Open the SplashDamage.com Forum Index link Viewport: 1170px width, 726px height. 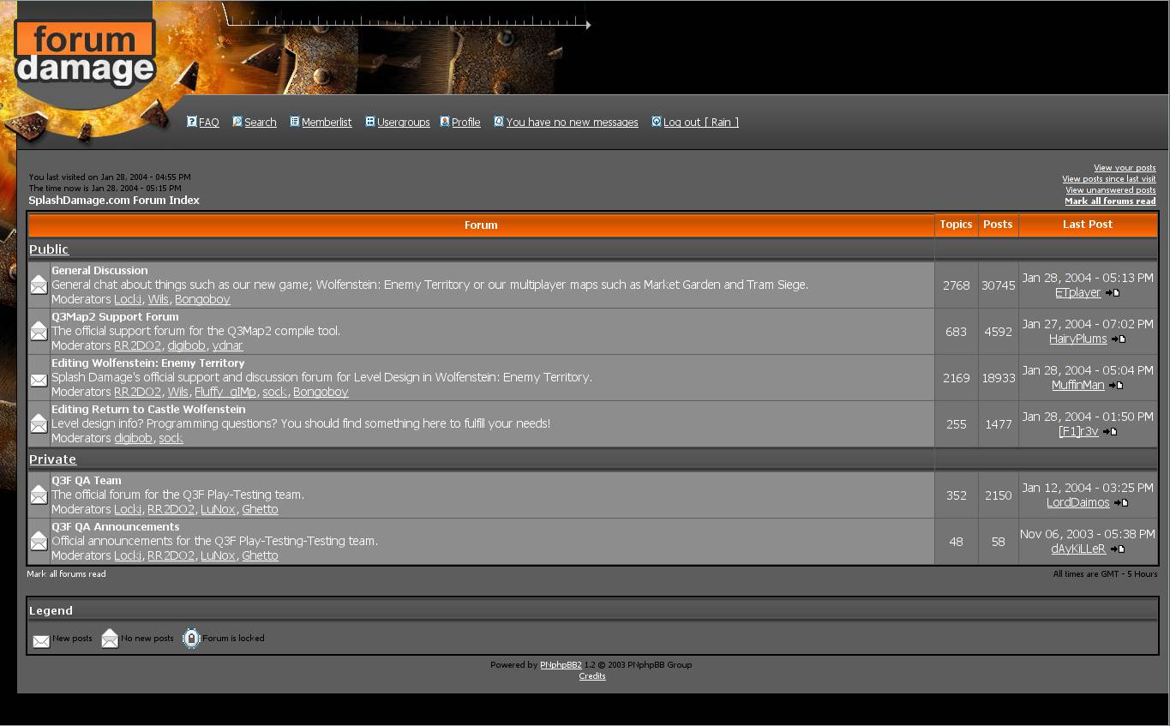[x=114, y=201]
